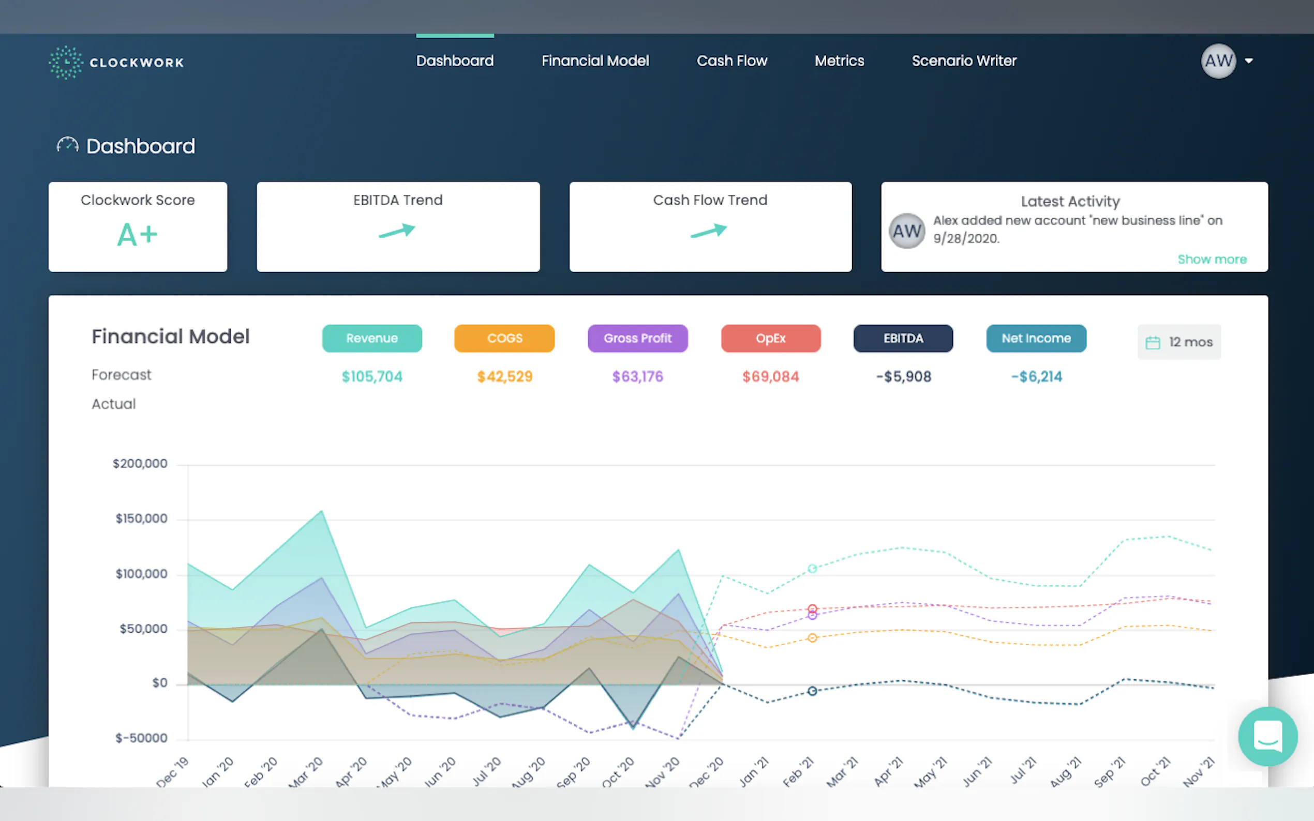
Task: Click the calendar icon in 12 mos selector
Action: (x=1153, y=342)
